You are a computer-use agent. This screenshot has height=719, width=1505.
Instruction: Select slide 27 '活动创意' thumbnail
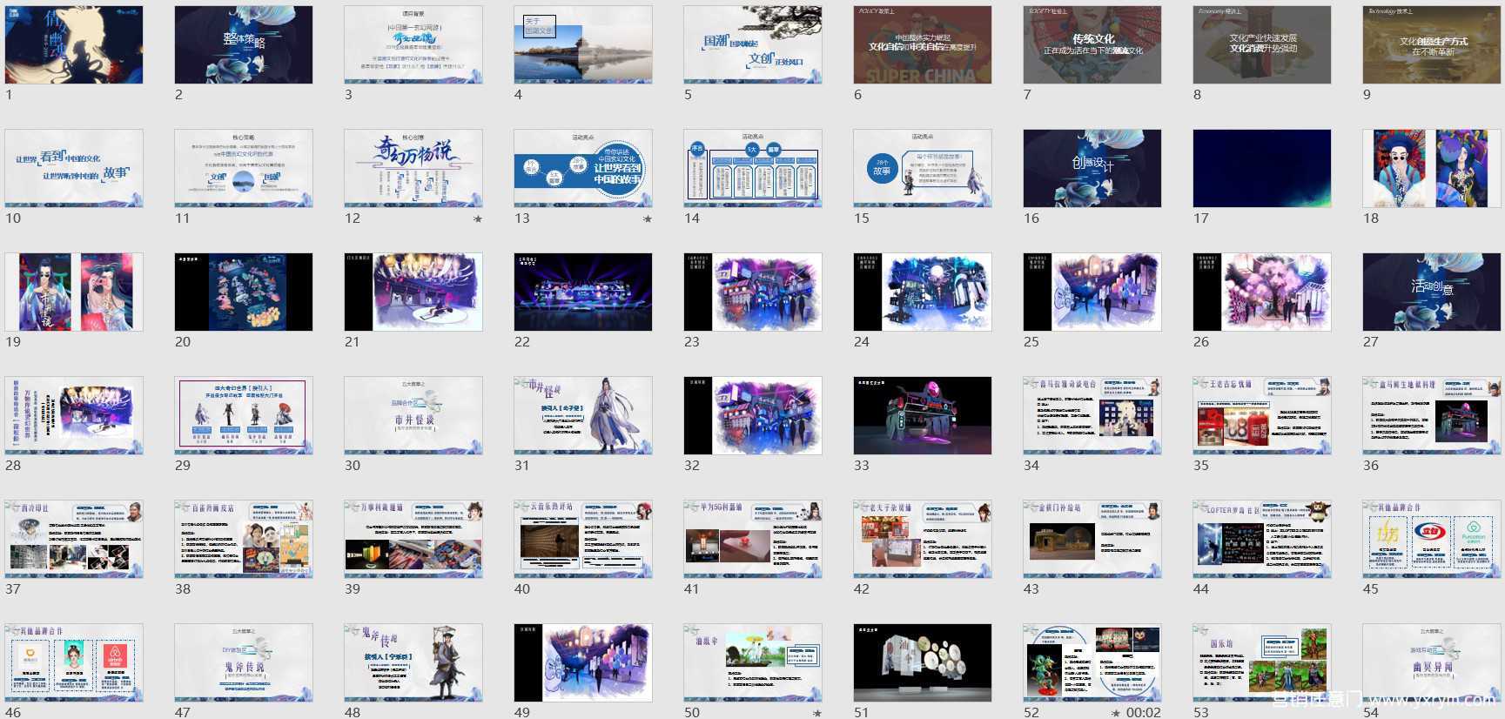pyautogui.click(x=1432, y=292)
